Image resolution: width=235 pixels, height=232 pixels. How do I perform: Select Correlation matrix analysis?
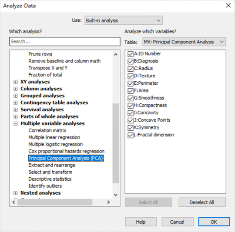(x=47, y=130)
